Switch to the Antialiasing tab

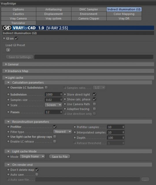tap(53, 9)
